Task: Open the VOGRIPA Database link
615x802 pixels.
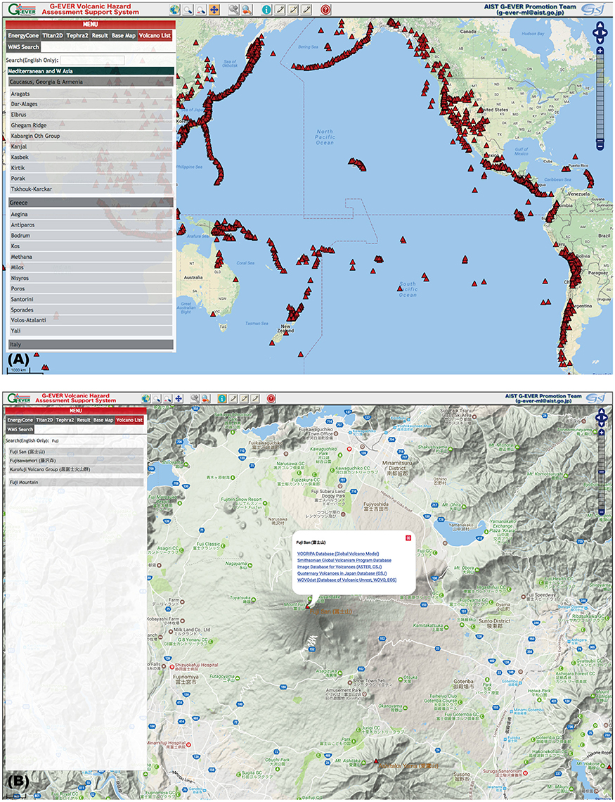Action: coord(338,554)
